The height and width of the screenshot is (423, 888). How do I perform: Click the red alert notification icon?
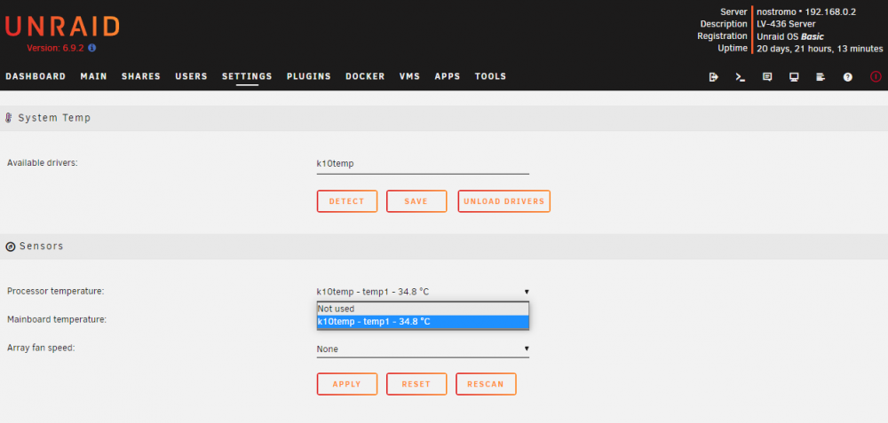pyautogui.click(x=876, y=77)
